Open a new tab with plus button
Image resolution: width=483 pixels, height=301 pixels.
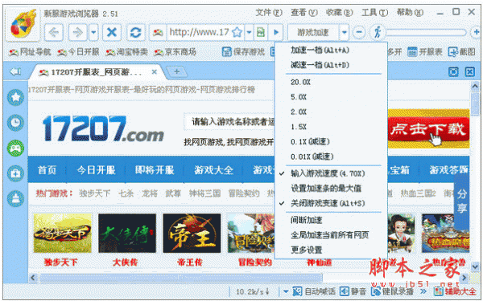pyautogui.click(x=176, y=72)
